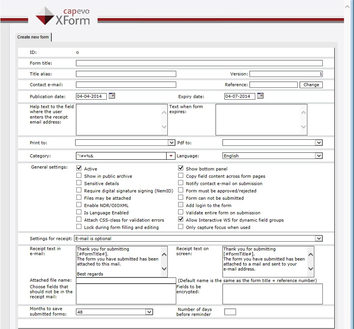Image resolution: width=354 pixels, height=329 pixels.
Task: Open the "Pdf to" dropdown
Action: pos(319,142)
